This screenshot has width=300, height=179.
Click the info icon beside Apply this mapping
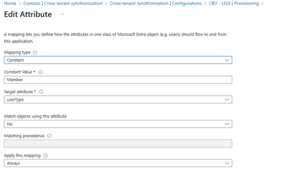click(x=46, y=156)
